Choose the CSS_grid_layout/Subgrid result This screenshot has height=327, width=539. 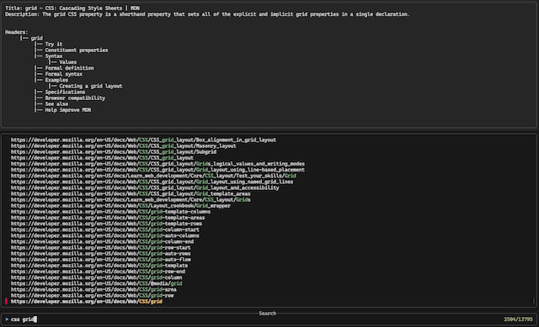pyautogui.click(x=114, y=152)
